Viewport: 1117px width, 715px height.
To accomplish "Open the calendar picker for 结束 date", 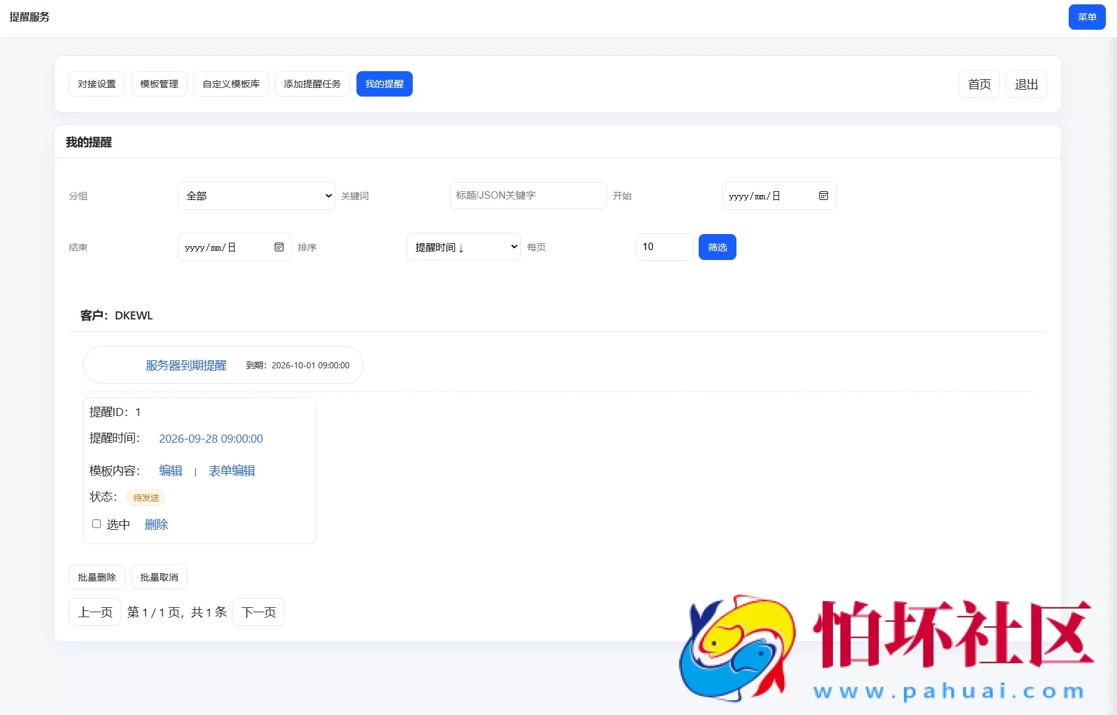I will (279, 247).
